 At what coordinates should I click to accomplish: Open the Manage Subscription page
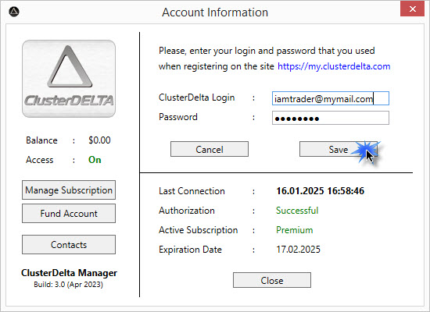point(69,190)
